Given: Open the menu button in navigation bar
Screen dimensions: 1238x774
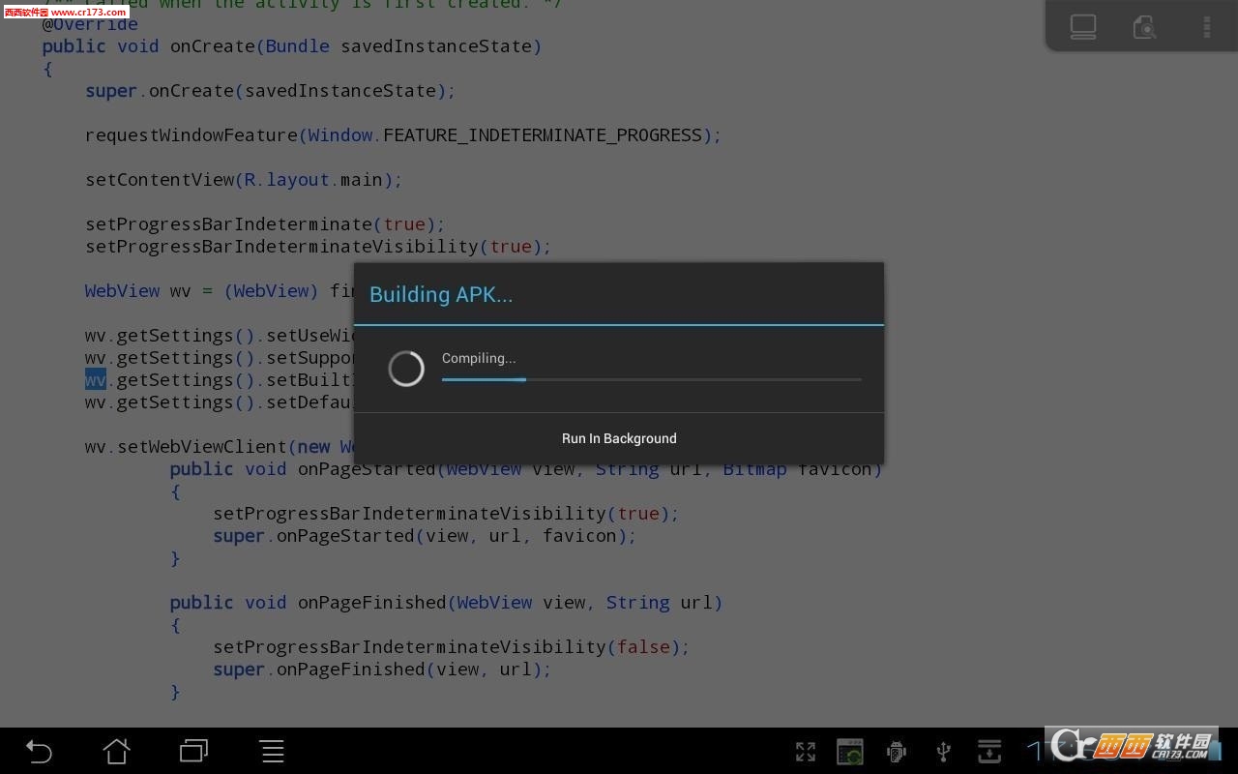Looking at the screenshot, I should pos(272,751).
